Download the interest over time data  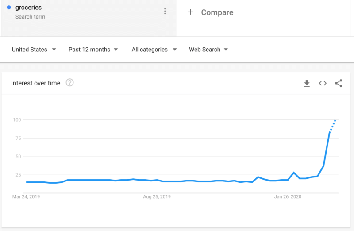[x=307, y=83]
